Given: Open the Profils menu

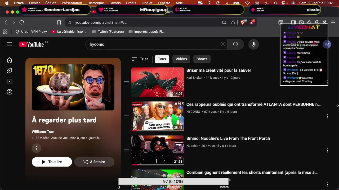Looking at the screenshot, I should (131, 3).
